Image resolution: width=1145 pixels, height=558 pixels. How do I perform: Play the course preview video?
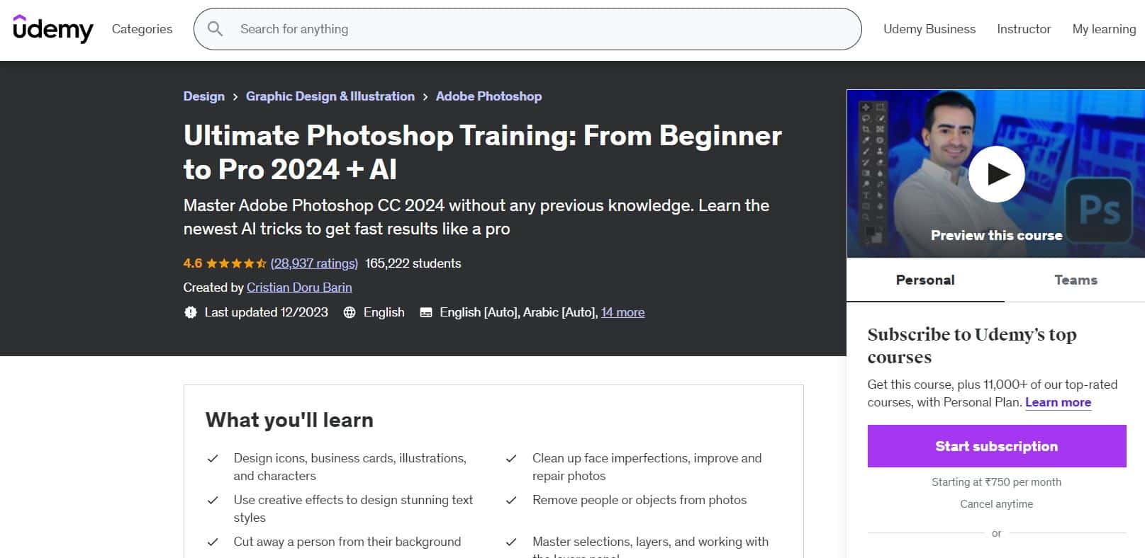coord(996,174)
